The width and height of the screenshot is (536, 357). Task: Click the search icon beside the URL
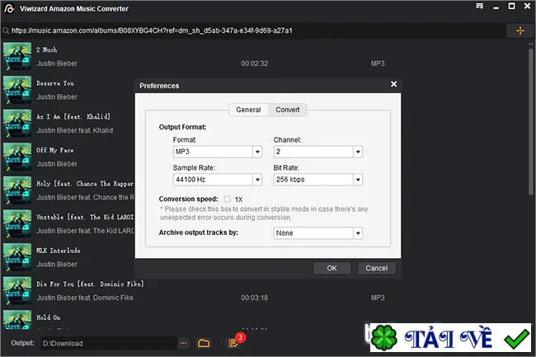point(6,31)
